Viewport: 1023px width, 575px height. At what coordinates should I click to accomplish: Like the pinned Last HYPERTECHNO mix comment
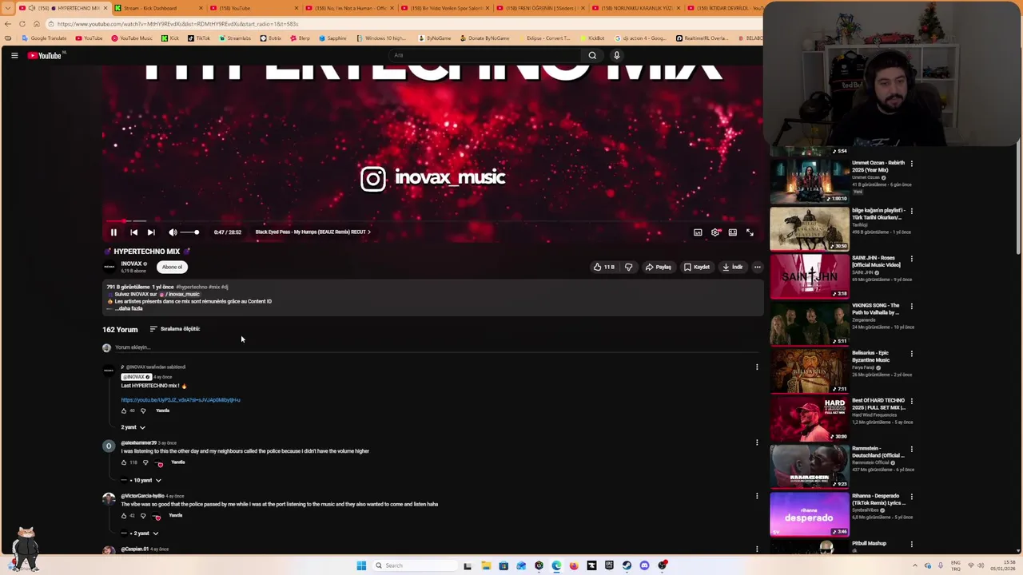[x=124, y=411]
